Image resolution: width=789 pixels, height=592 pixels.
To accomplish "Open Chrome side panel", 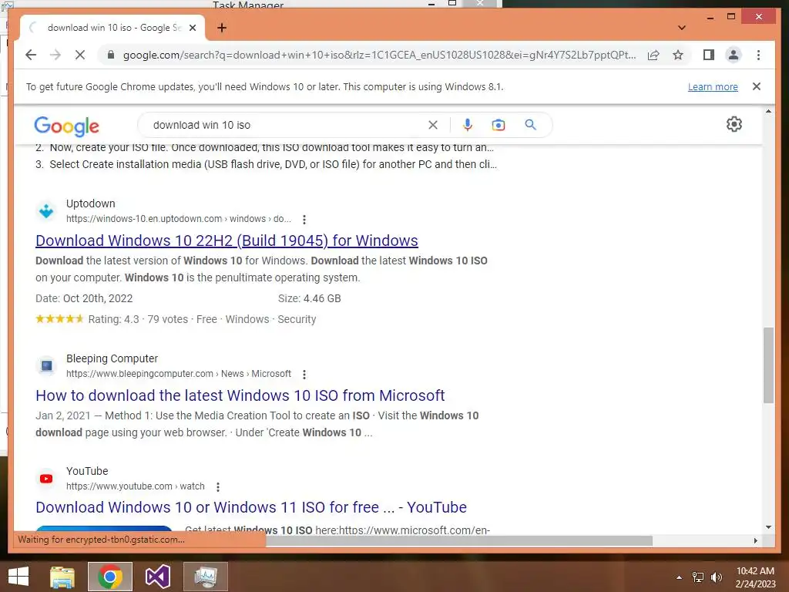I will tap(709, 55).
